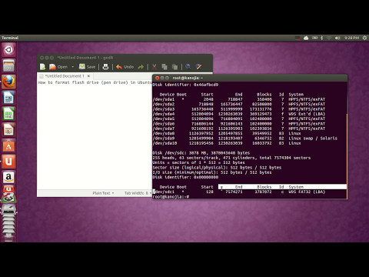
Task: Click the /dev/sda4 row in terminal
Action: [x=239, y=114]
